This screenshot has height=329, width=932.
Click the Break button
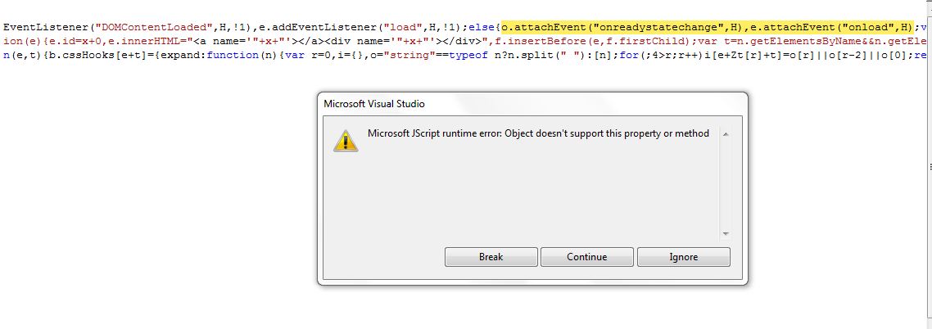click(x=491, y=257)
